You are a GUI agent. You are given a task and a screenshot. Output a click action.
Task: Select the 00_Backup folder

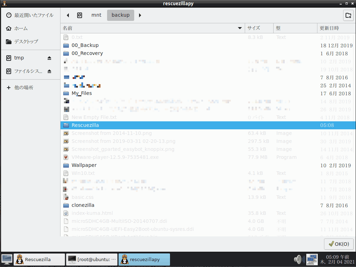(x=208, y=45)
